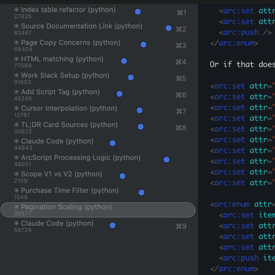Click blue dot beside Scope V1 vs V2

coord(123,176)
